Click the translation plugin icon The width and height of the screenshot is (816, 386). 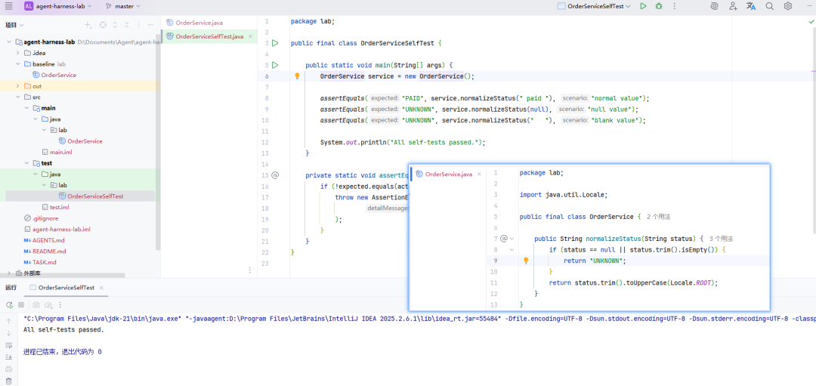click(x=751, y=6)
